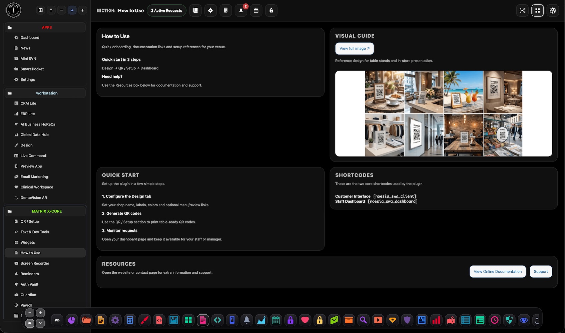This screenshot has height=333, width=565.
Task: Click the WordPress logo icon
Action: [x=553, y=10]
